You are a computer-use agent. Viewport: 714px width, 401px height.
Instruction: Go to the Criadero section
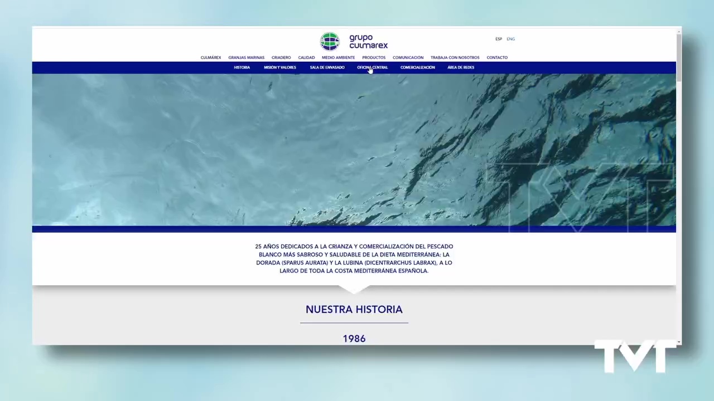pyautogui.click(x=281, y=57)
